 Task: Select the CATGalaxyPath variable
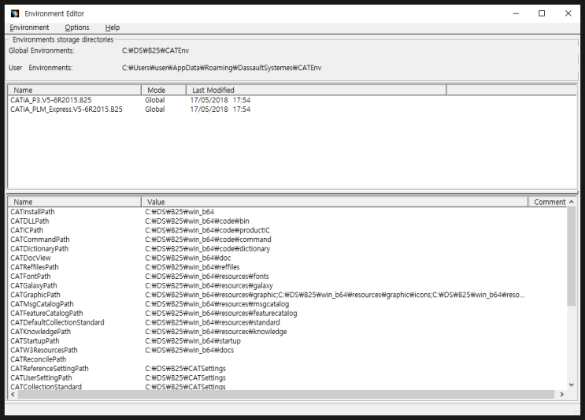point(34,285)
